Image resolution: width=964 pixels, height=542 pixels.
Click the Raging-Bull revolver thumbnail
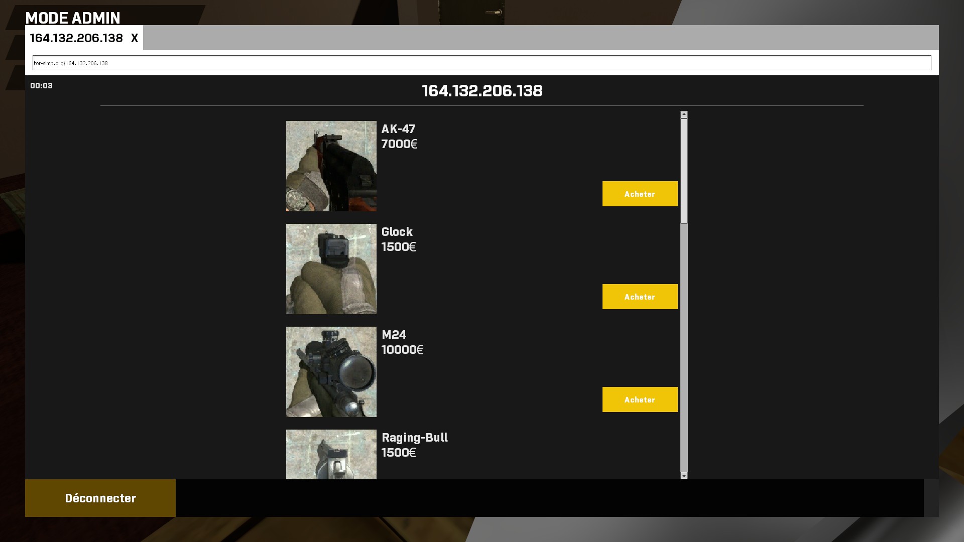click(331, 454)
